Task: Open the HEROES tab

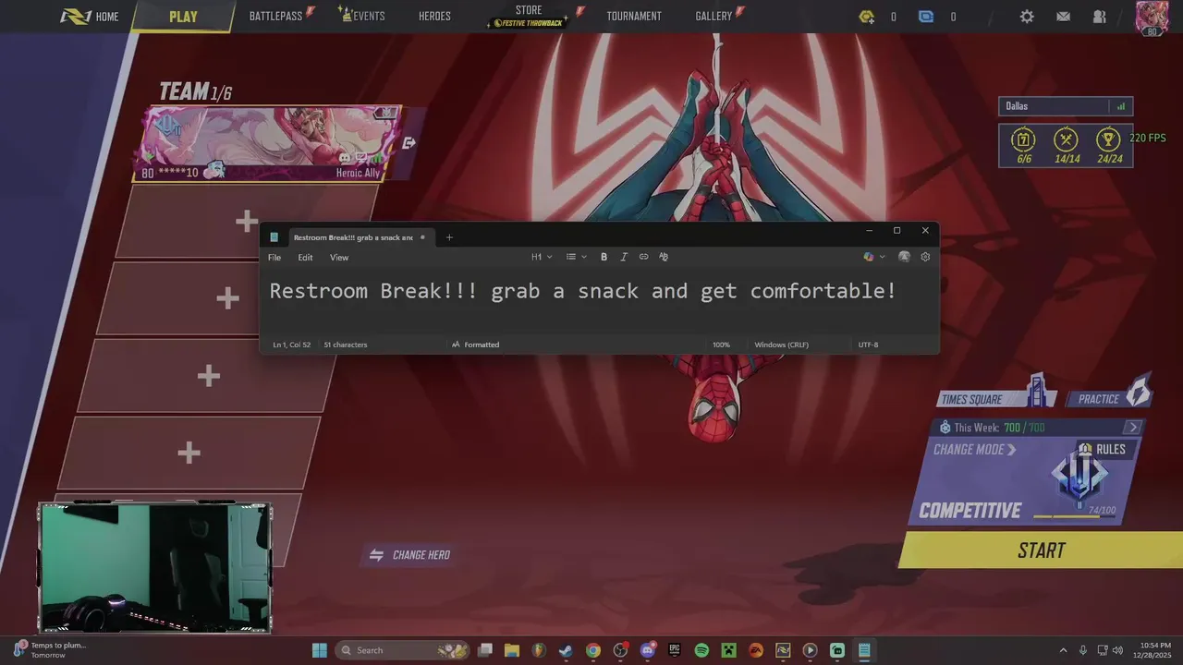Action: click(434, 17)
